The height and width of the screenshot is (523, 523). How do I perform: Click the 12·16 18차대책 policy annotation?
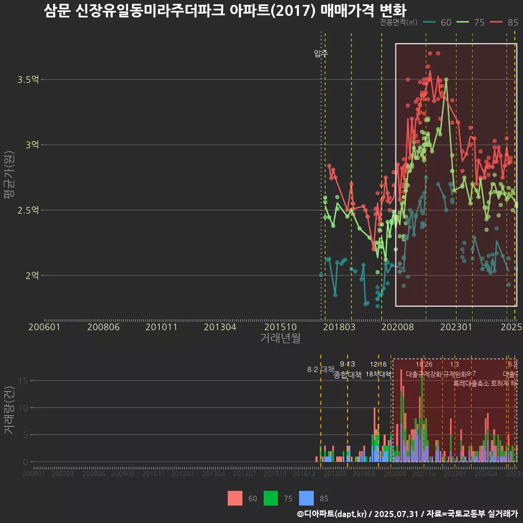pos(378,369)
